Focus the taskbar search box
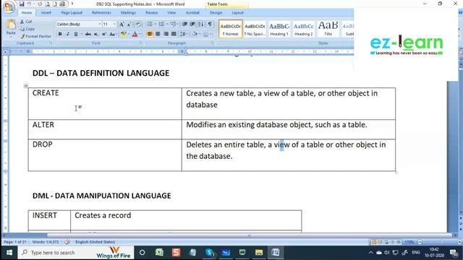Screen dimensions: 463x260 [x=76, y=253]
